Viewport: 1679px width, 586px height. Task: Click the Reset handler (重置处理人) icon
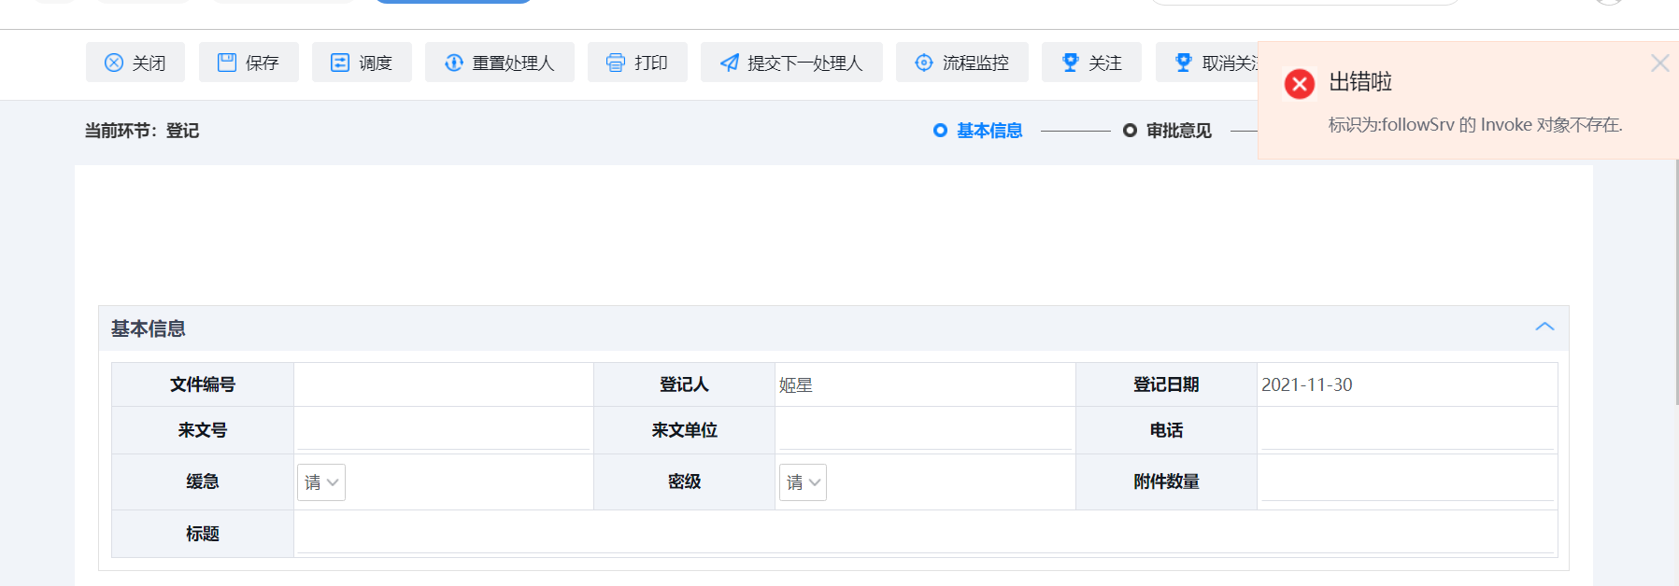454,63
